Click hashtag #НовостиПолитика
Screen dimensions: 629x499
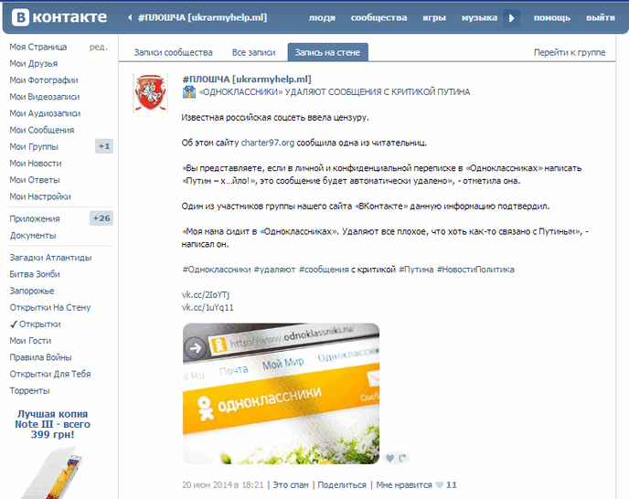click(x=475, y=270)
